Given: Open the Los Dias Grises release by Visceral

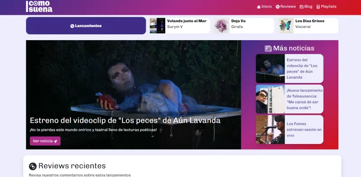Looking at the screenshot, I should [x=308, y=26].
